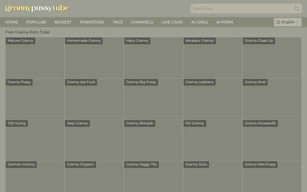Expand the English language dropdown arrow
The width and height of the screenshot is (307, 192).
(x=298, y=22)
